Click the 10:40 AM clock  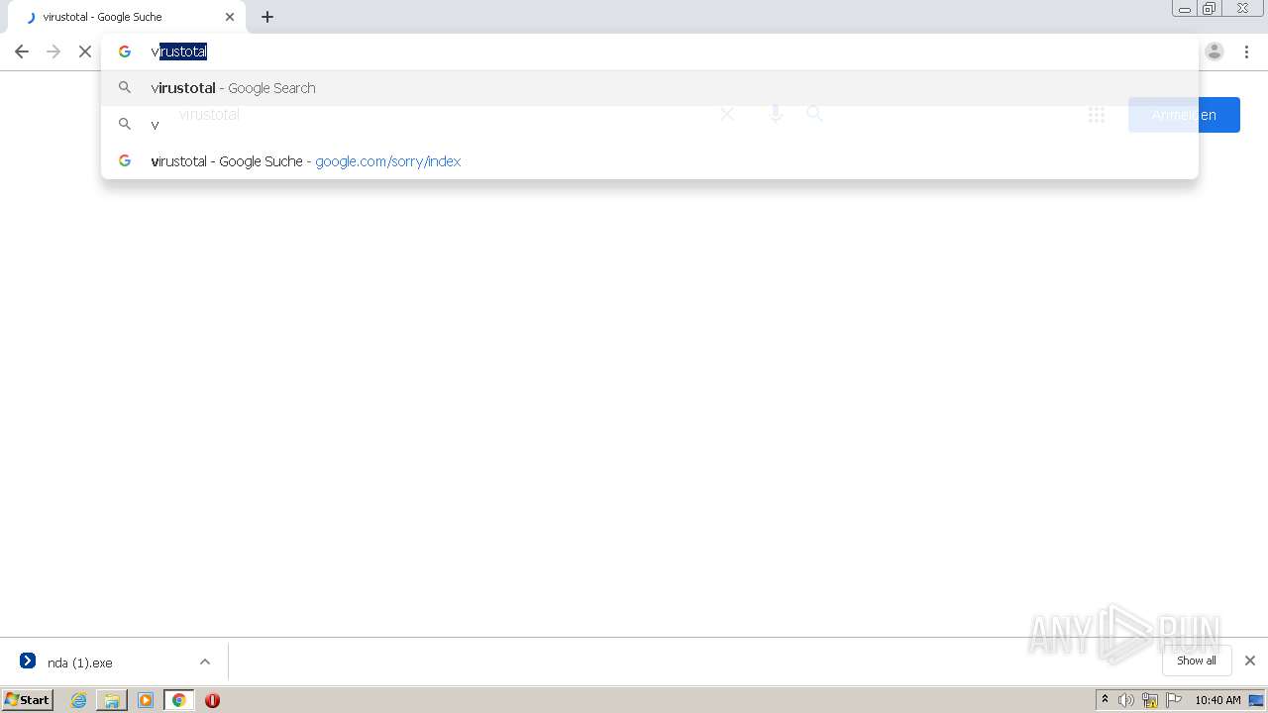click(1217, 700)
